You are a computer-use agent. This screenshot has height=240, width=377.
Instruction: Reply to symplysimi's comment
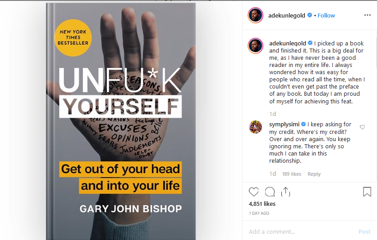tap(314, 174)
